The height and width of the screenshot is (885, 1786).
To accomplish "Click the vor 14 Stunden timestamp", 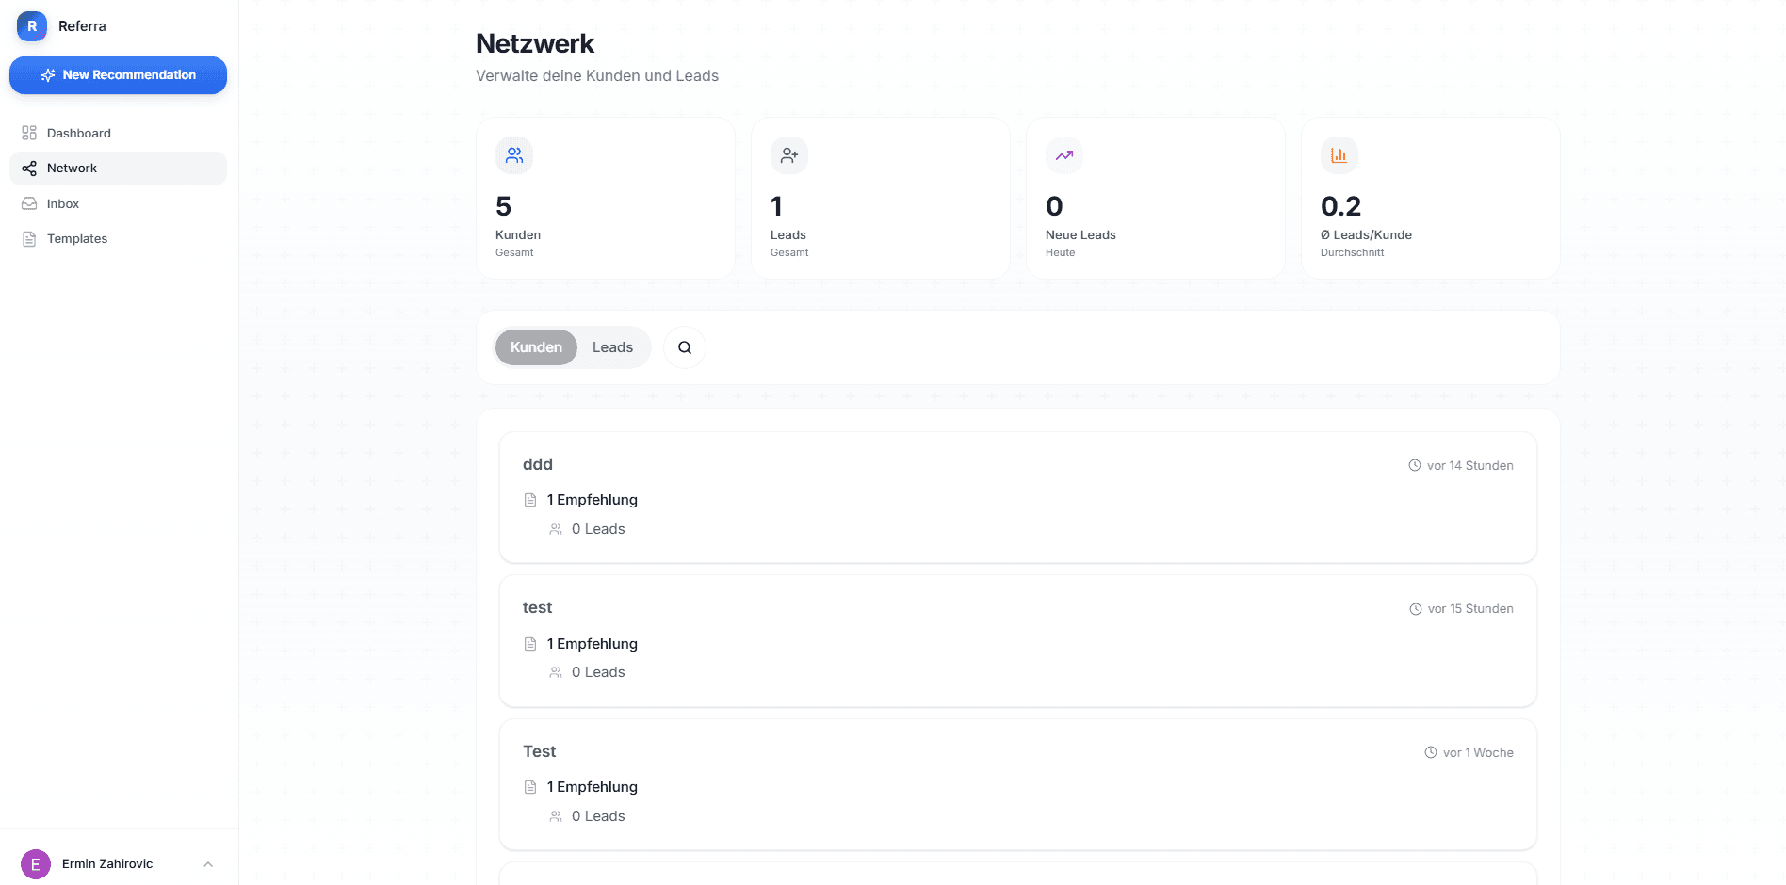I will coord(1470,465).
